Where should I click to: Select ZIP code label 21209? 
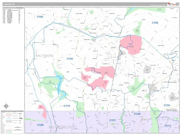pyautogui.click(x=40, y=125)
